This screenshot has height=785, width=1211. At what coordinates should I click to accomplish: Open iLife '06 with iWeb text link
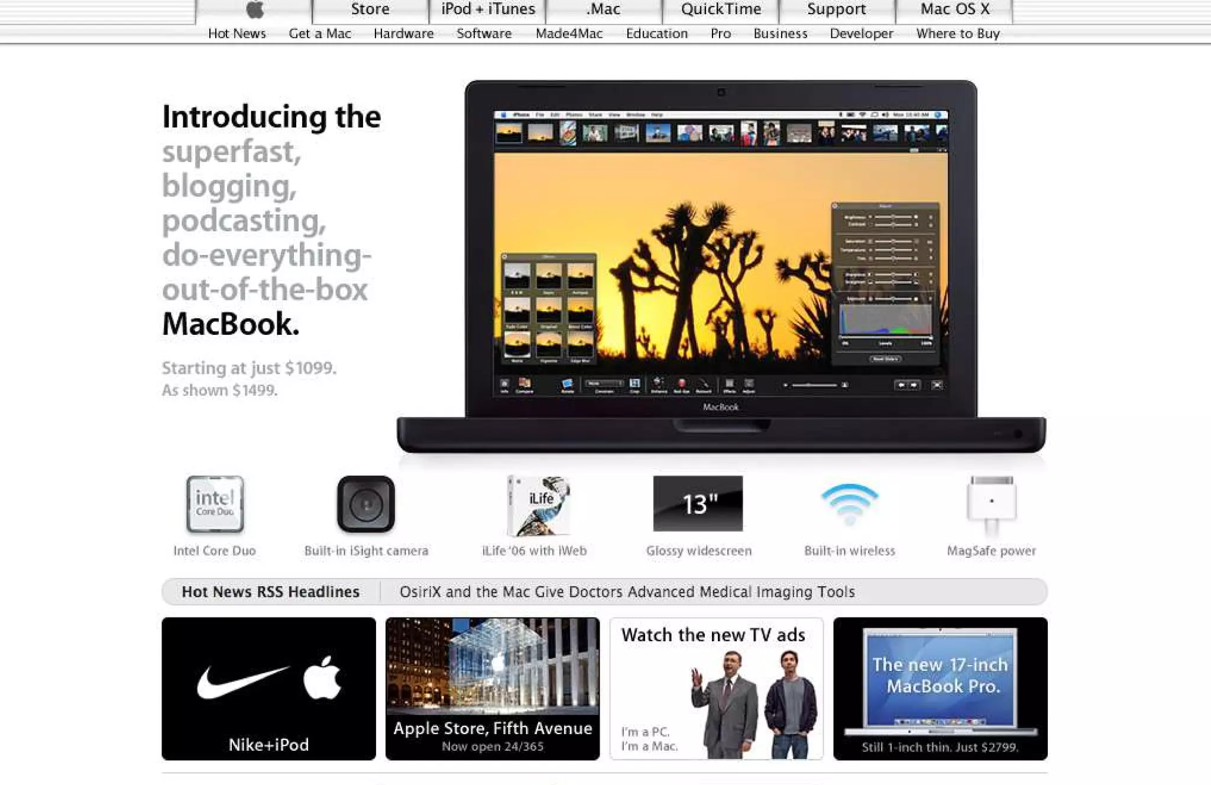(535, 551)
